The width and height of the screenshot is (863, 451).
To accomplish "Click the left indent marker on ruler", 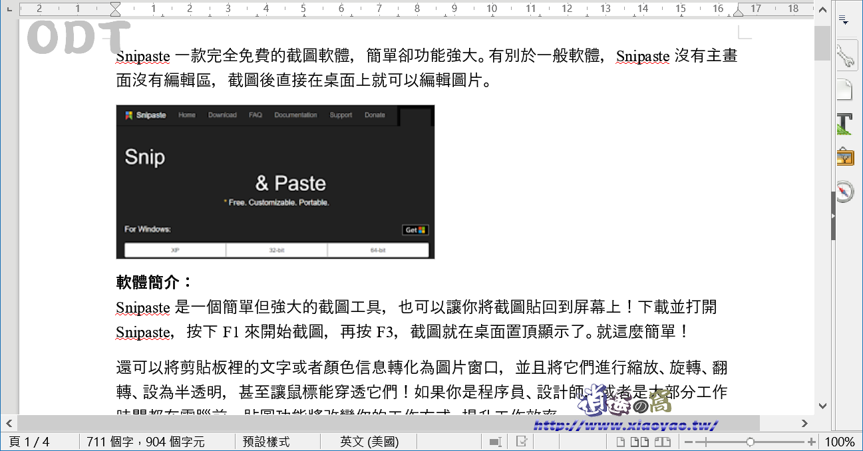I will 116,9.
